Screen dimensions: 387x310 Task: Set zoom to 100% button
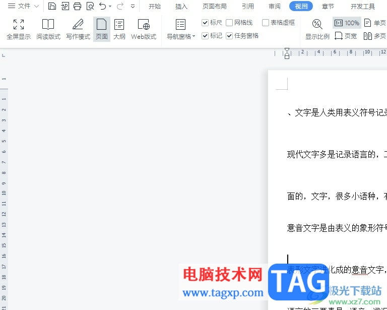pyautogui.click(x=347, y=23)
